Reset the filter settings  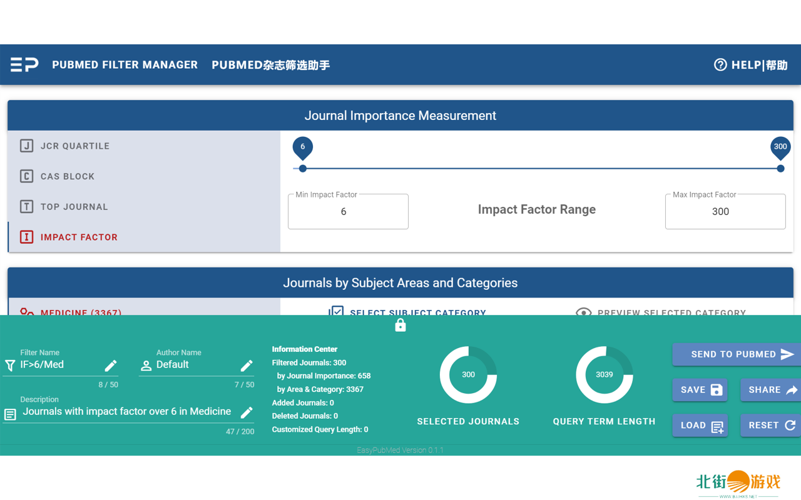point(771,426)
